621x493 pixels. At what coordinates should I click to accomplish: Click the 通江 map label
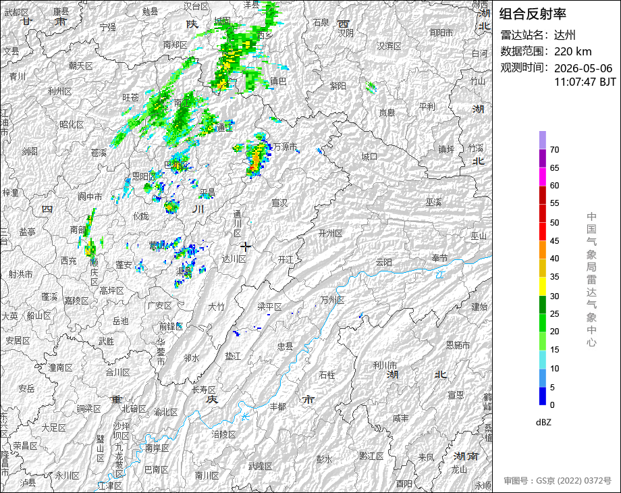(224, 128)
